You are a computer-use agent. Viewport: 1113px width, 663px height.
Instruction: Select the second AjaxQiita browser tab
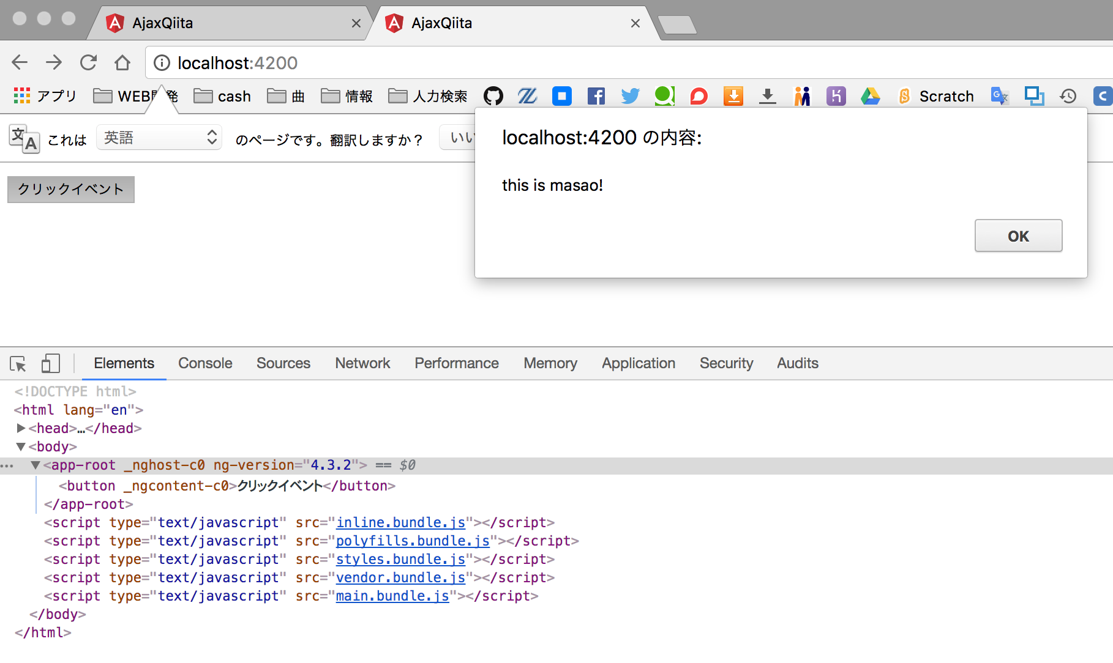(x=508, y=23)
